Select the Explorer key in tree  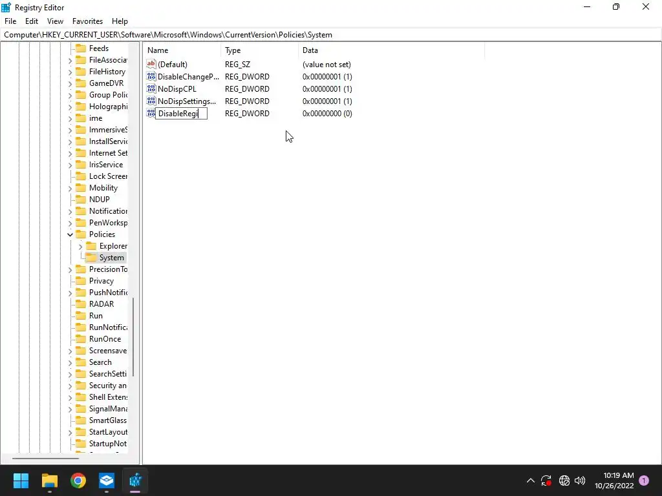coord(113,246)
